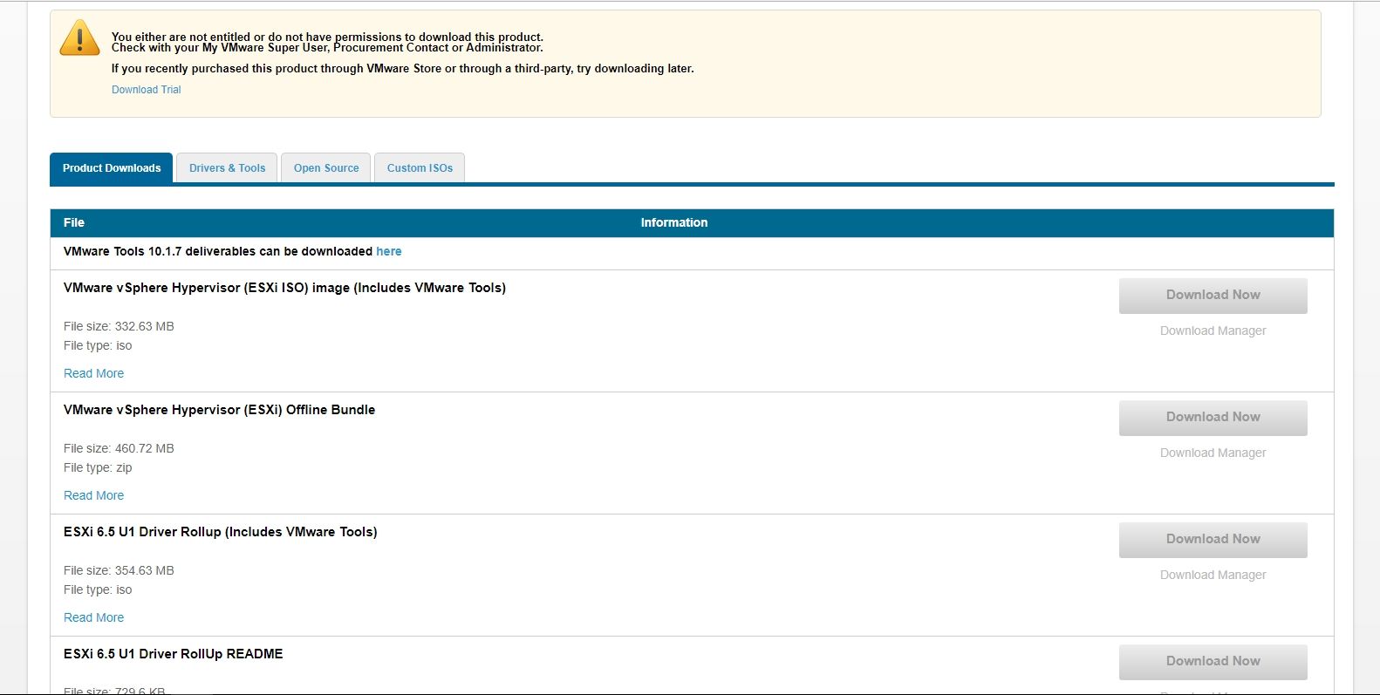Click Download Manager for the ESXi ISO image

pos(1213,330)
